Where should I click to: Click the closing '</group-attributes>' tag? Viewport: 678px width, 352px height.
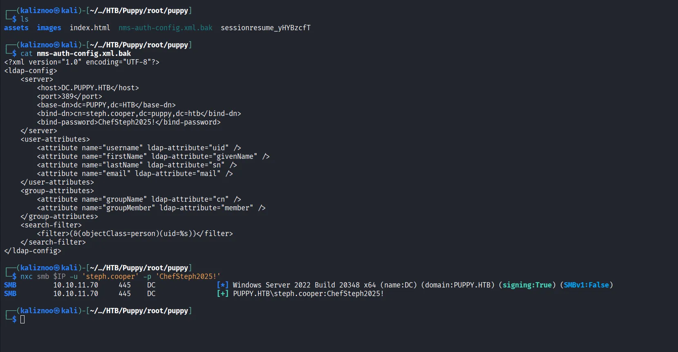coord(59,216)
